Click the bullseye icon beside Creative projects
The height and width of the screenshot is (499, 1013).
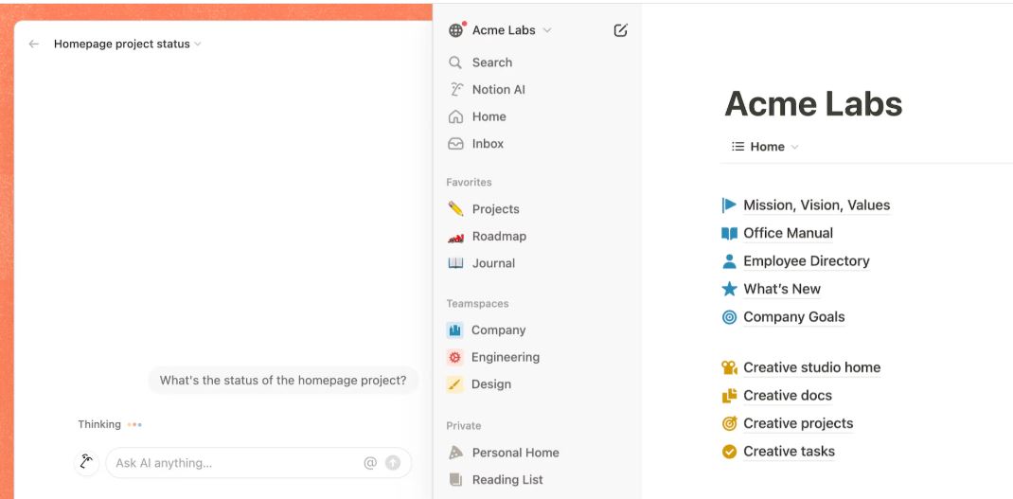(729, 423)
